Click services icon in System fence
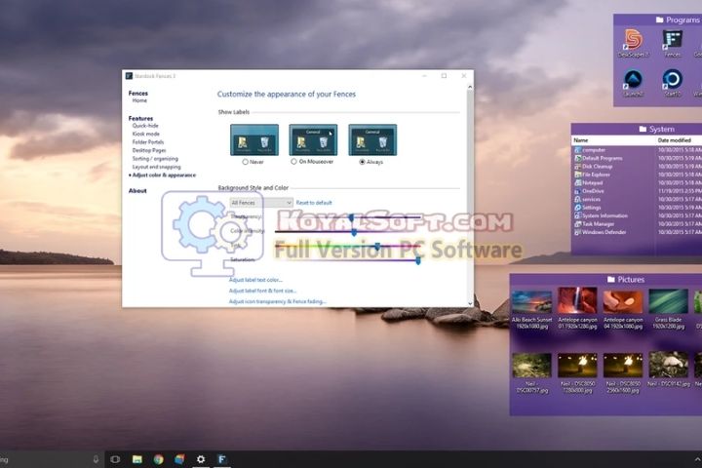702x468 pixels. [x=578, y=199]
